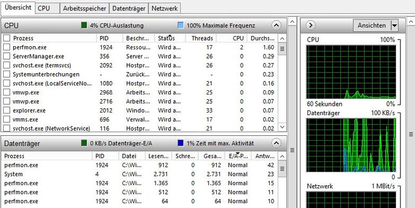Screen dimensions: 415x208
Task: Click the CPU usage graph
Action: [351, 72]
